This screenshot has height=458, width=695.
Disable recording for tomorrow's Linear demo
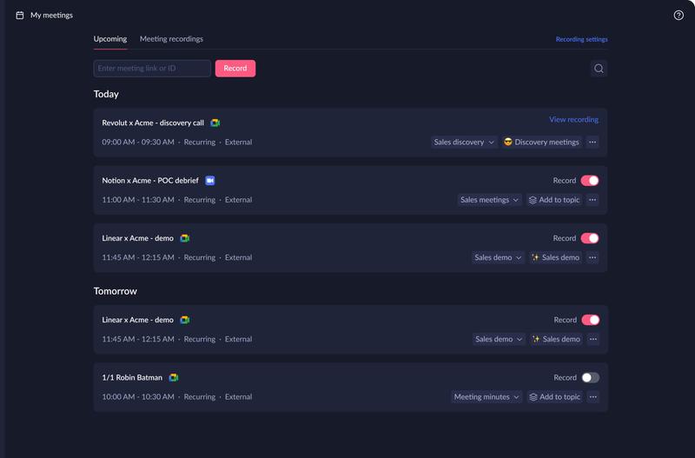coord(591,320)
